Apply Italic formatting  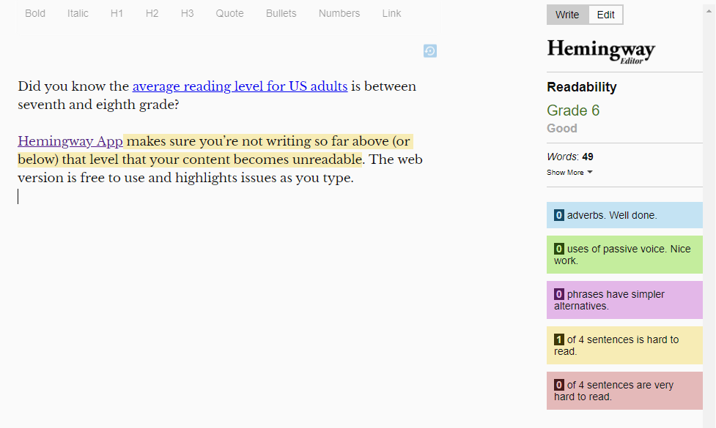coord(78,14)
